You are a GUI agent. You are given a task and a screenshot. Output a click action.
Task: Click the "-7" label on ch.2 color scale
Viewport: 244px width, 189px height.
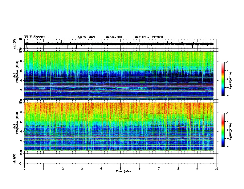pyautogui.click(x=227, y=147)
